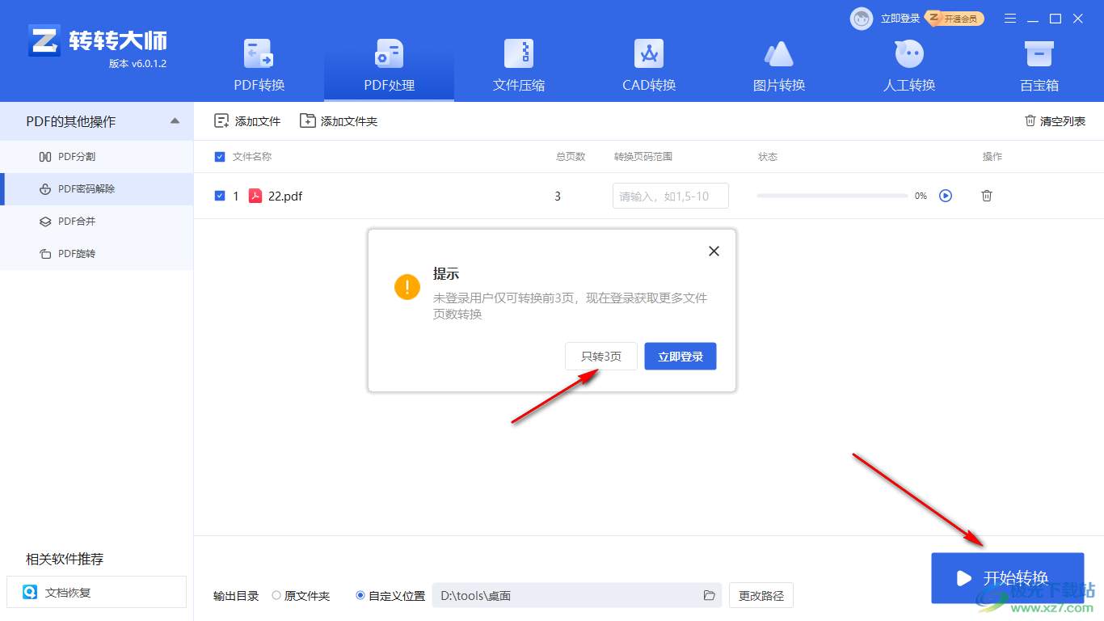Screen dimensions: 1104x621
Task: Click the red PDF icon for 22.pdf
Action: tap(255, 196)
